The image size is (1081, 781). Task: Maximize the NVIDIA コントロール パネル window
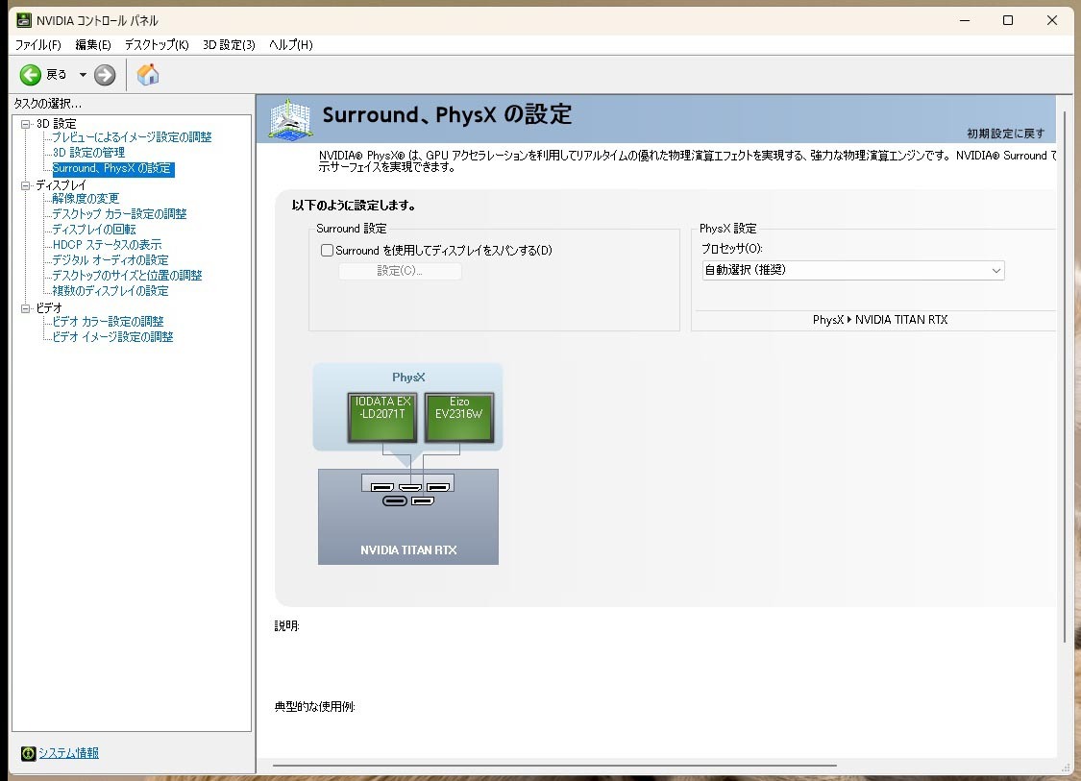pyautogui.click(x=1008, y=21)
